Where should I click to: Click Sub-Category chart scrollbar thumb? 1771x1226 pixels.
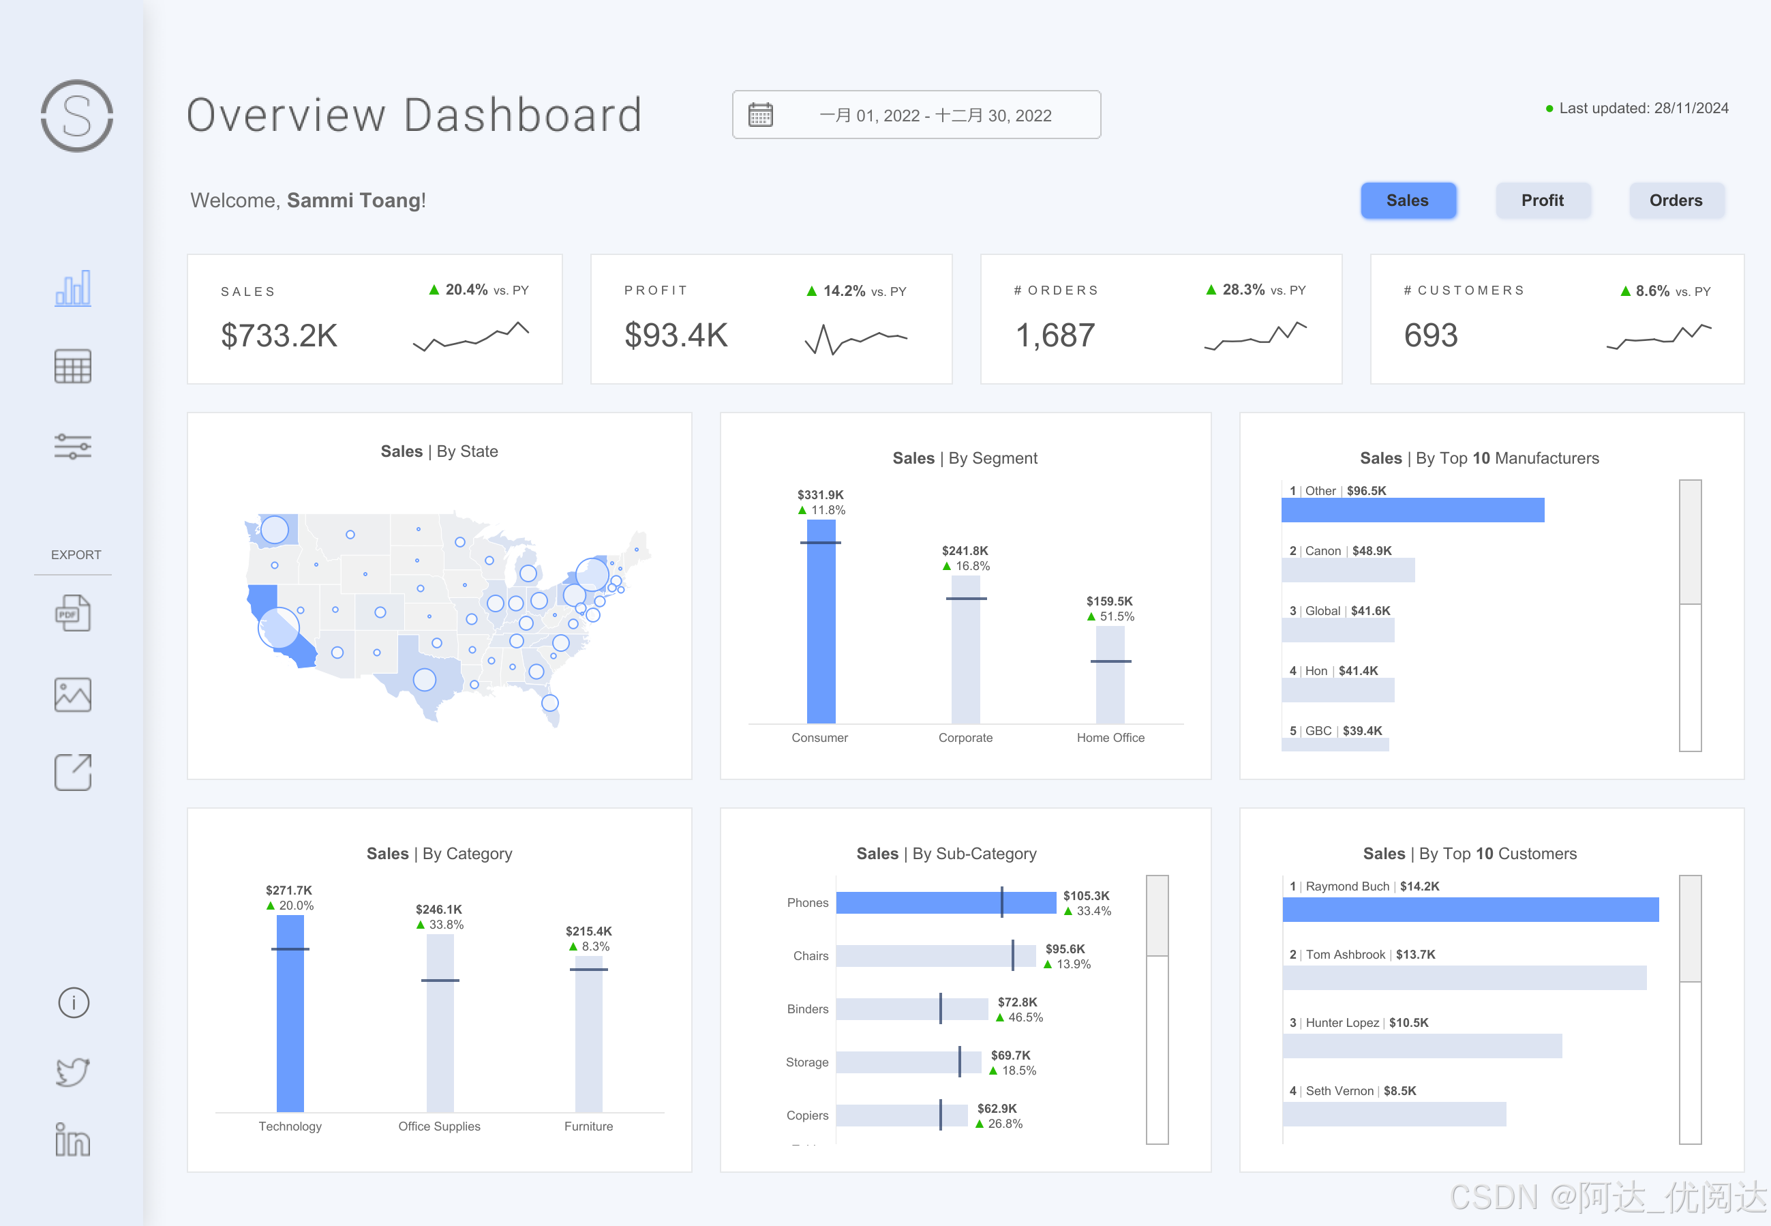(1157, 916)
